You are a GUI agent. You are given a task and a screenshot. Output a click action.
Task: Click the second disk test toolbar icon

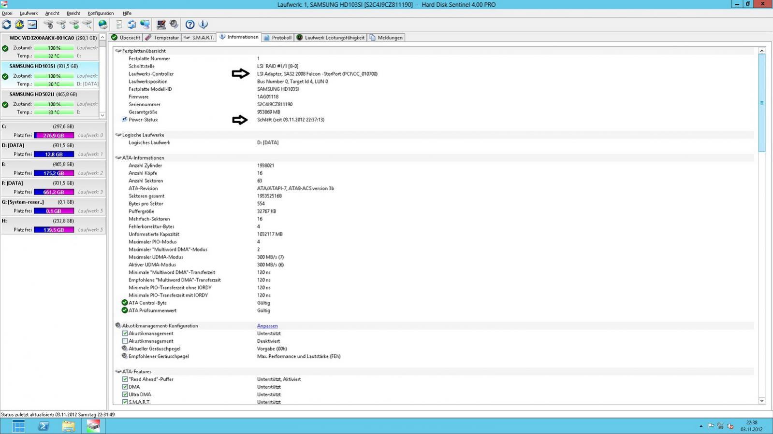pos(61,24)
